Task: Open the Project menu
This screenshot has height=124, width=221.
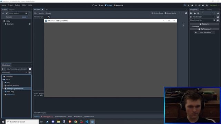Action: 10,5
